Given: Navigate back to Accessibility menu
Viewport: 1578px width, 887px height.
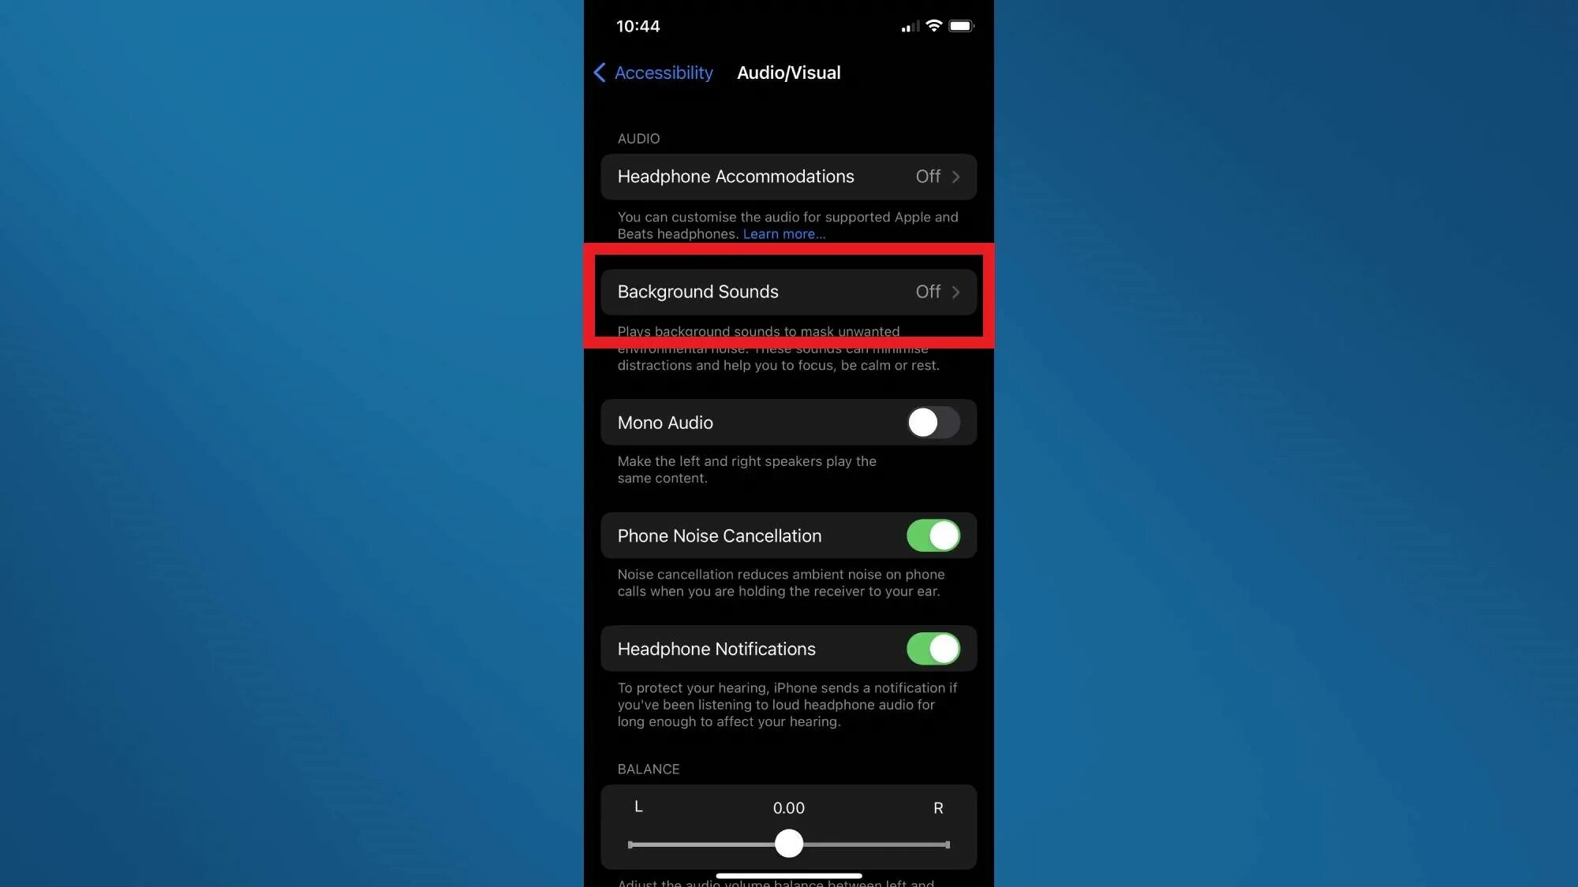Looking at the screenshot, I should pyautogui.click(x=653, y=72).
